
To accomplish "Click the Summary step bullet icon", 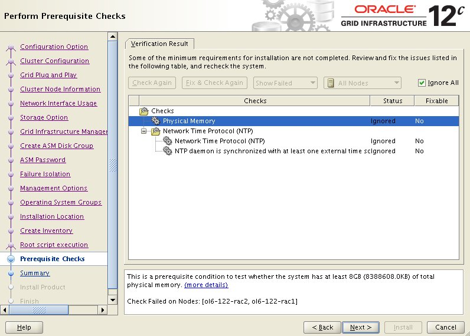I will click(11, 273).
